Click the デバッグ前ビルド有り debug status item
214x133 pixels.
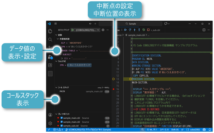coord(88,130)
